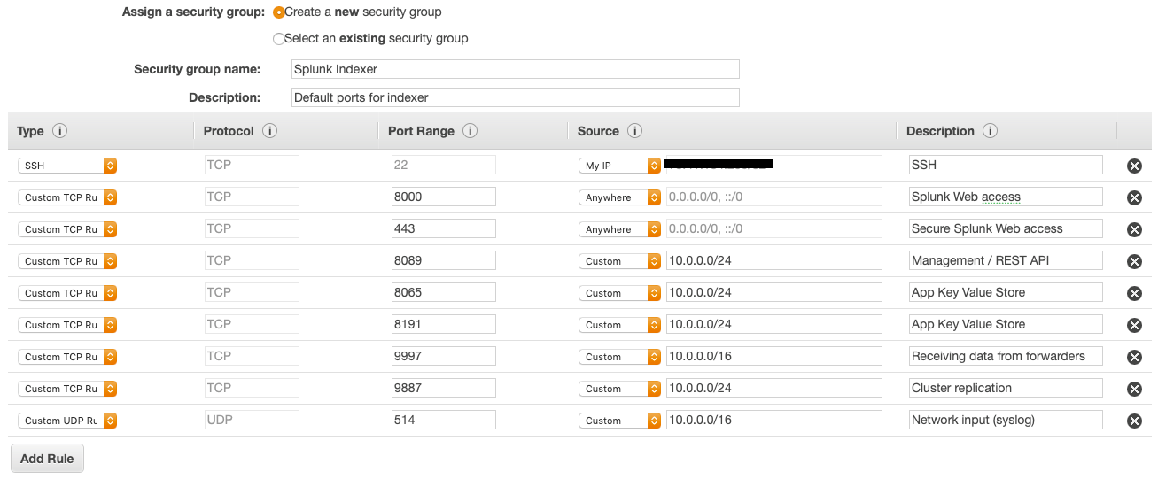Edit the port range field showing 9997
Image resolution: width=1158 pixels, height=479 pixels.
pyautogui.click(x=444, y=356)
